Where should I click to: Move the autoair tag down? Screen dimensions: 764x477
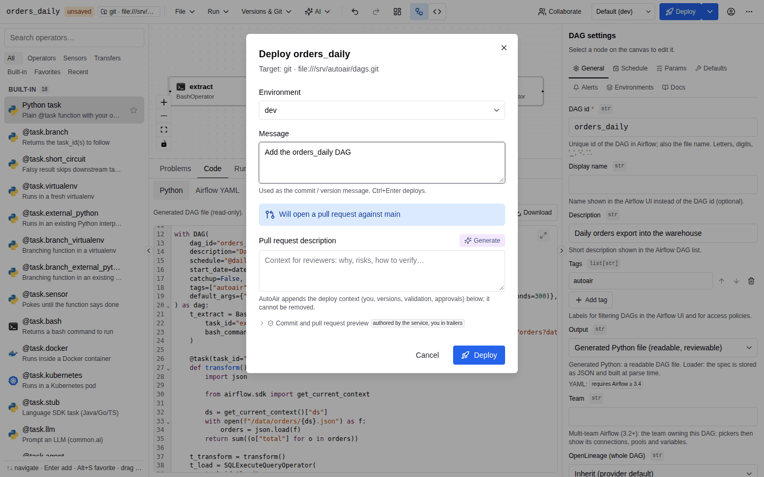[736, 281]
